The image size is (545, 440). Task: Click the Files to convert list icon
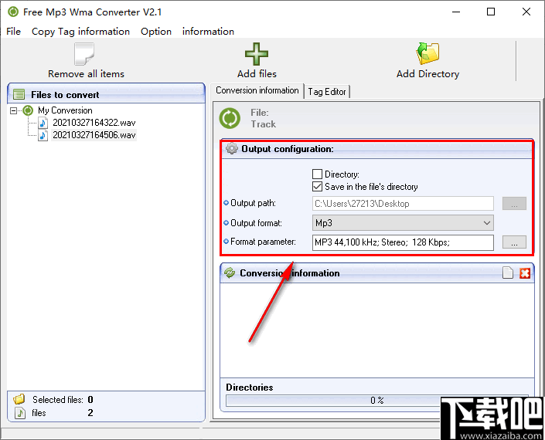tap(19, 94)
